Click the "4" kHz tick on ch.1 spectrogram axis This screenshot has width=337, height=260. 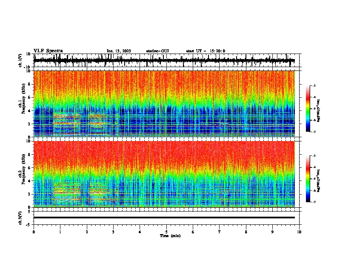point(29,111)
